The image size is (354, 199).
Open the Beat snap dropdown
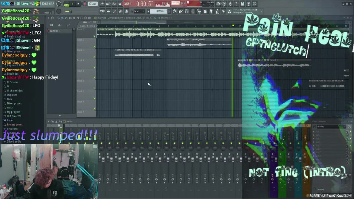(139, 11)
